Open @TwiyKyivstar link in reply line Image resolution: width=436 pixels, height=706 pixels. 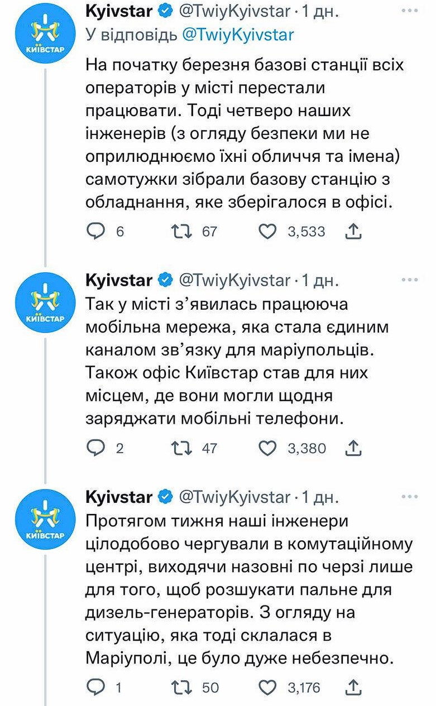pos(238,35)
